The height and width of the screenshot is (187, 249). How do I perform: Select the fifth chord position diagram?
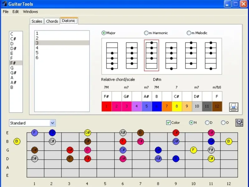(x=191, y=55)
